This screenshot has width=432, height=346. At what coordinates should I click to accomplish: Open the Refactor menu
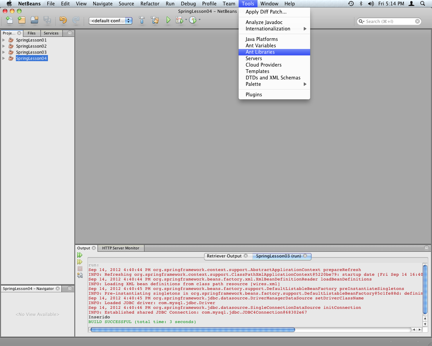click(150, 3)
